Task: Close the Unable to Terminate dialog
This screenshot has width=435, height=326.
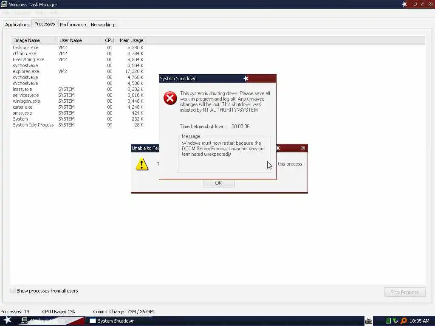Action: pyautogui.click(x=303, y=148)
